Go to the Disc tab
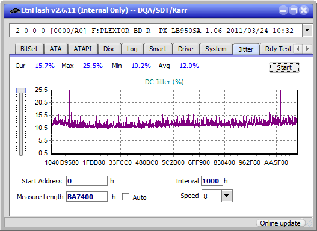 point(109,49)
